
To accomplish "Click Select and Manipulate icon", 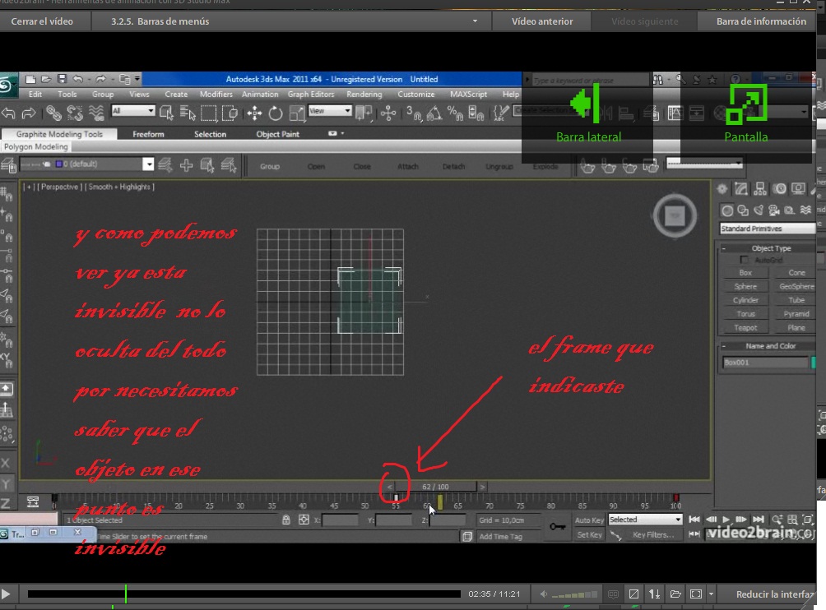I will click(388, 113).
